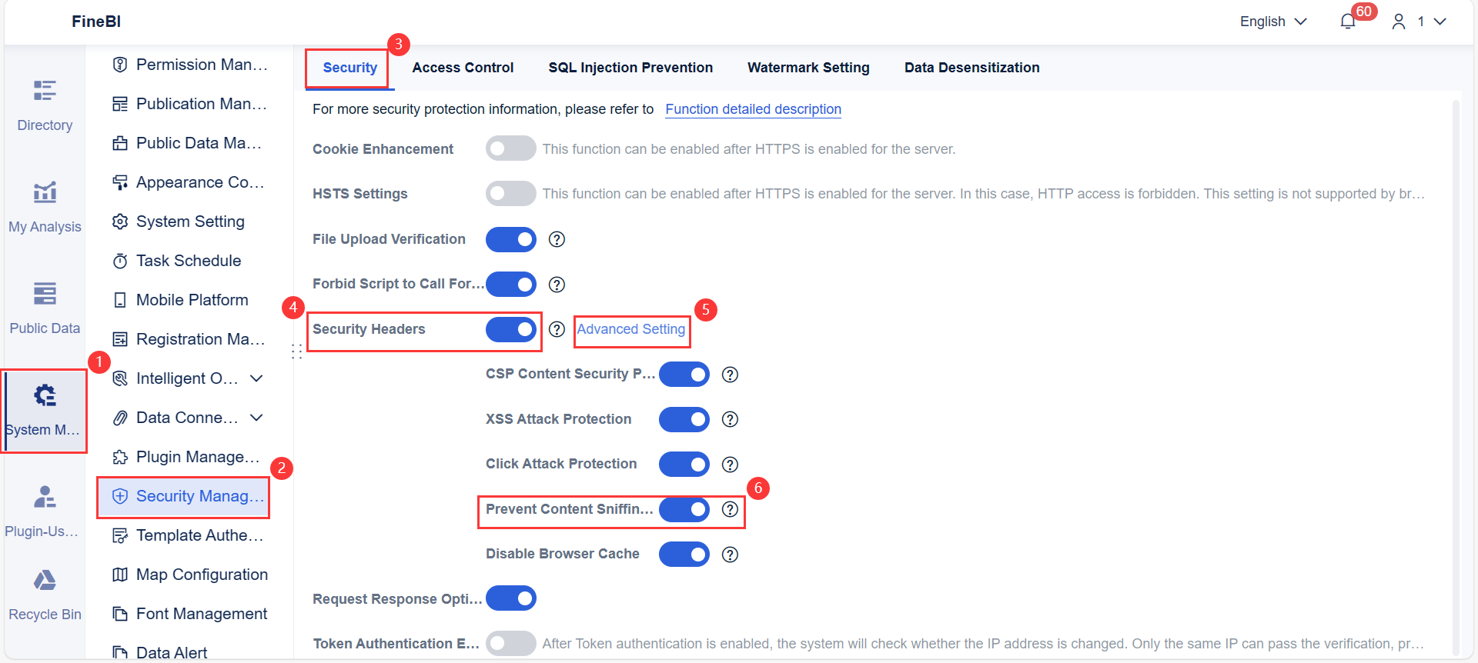Viewport: 1478px width, 663px height.
Task: Click the notification bell icon
Action: [x=1347, y=21]
